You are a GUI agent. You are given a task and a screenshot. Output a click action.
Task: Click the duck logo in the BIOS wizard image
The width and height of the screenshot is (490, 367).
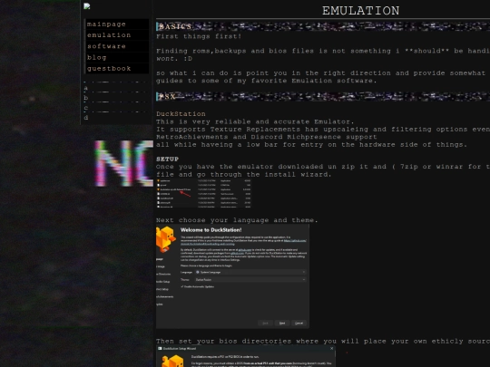(x=172, y=362)
